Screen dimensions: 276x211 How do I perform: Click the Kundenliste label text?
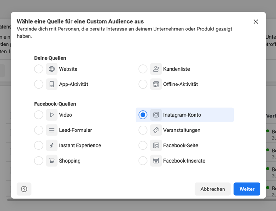[x=177, y=69]
